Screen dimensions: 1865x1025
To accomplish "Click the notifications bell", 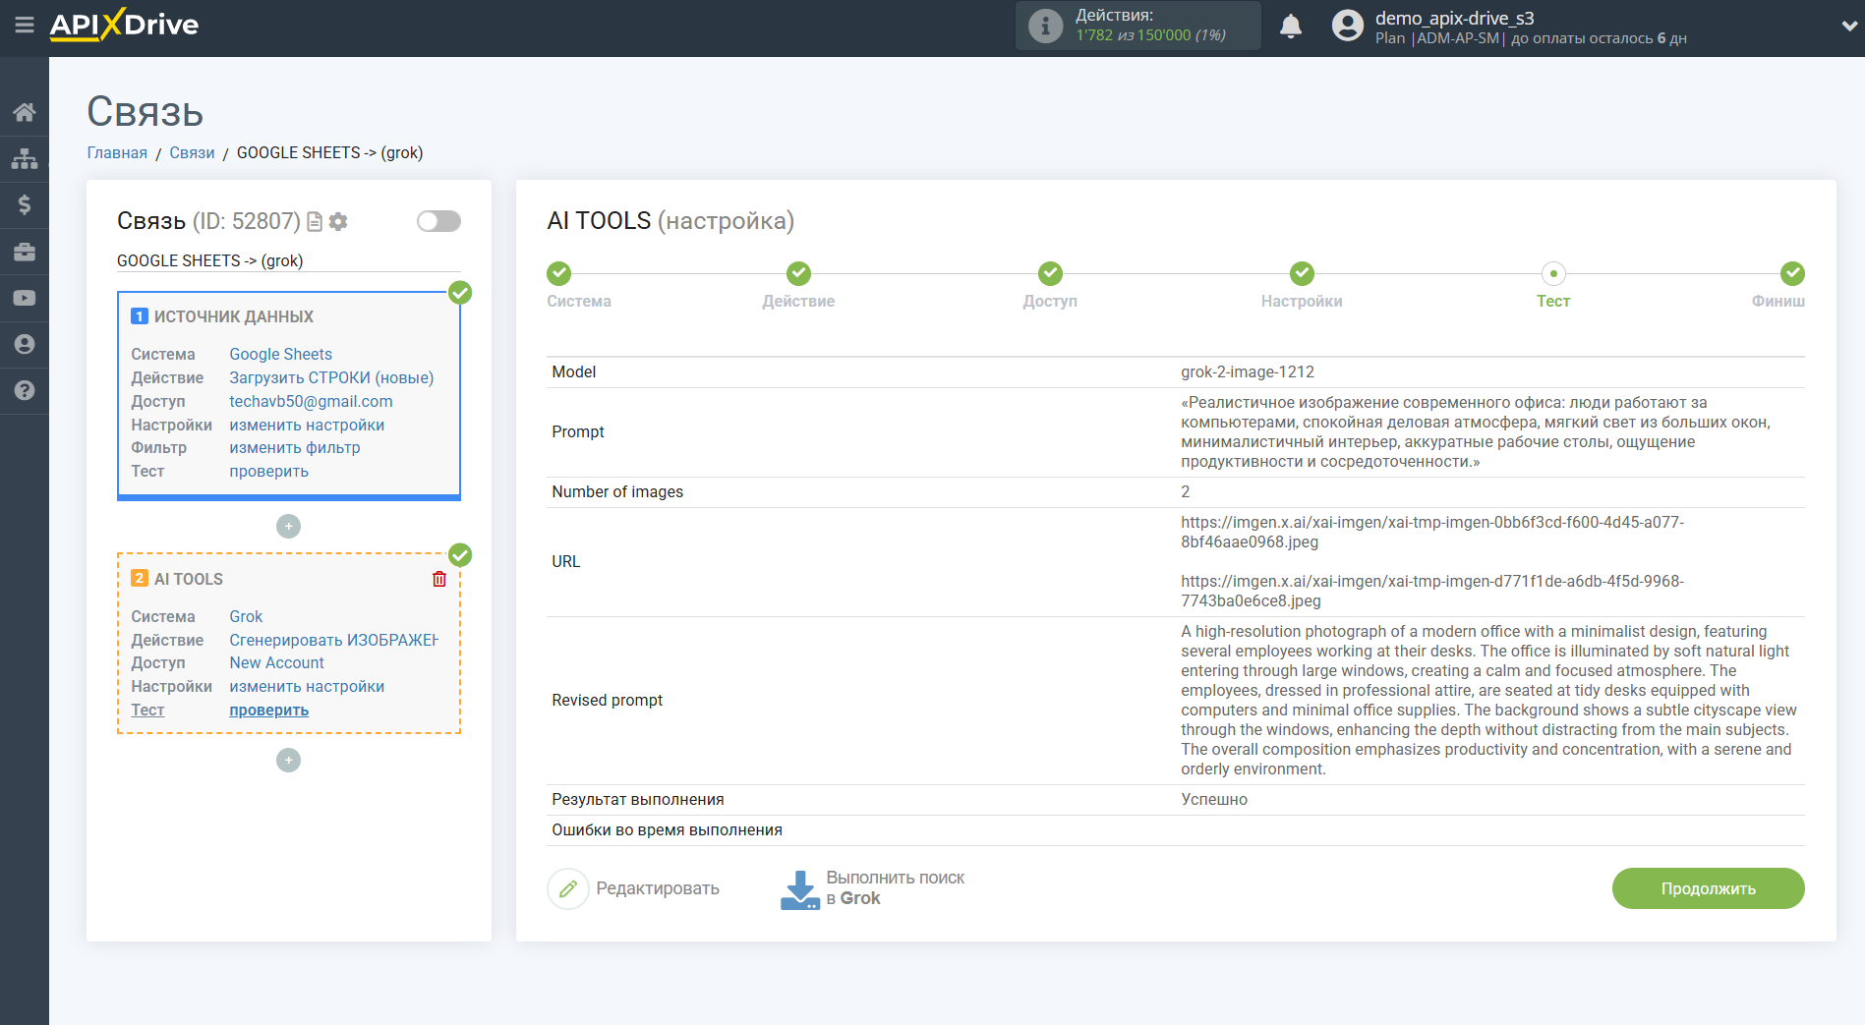I will click(x=1291, y=27).
